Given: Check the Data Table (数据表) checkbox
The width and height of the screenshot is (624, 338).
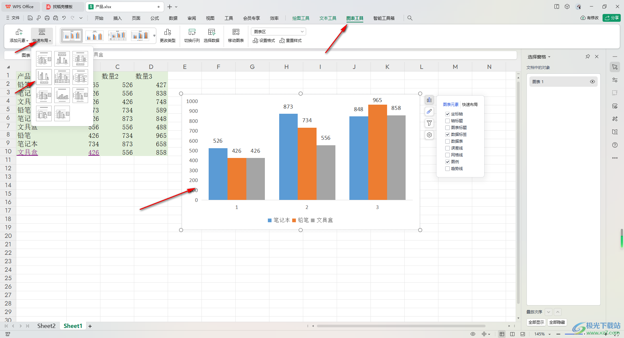Looking at the screenshot, I should coord(448,141).
